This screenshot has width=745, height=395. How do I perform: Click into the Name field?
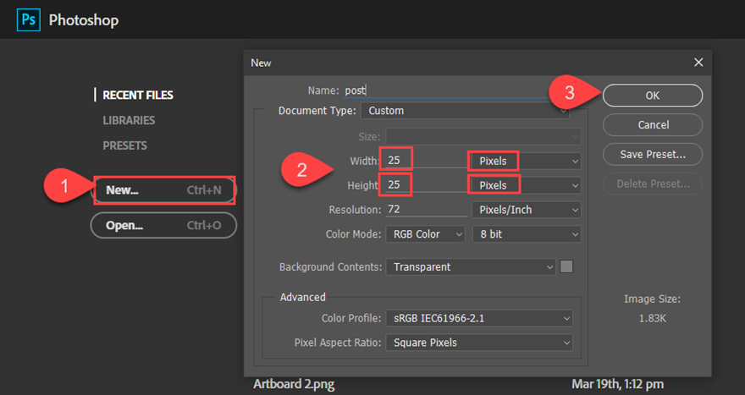tap(447, 91)
